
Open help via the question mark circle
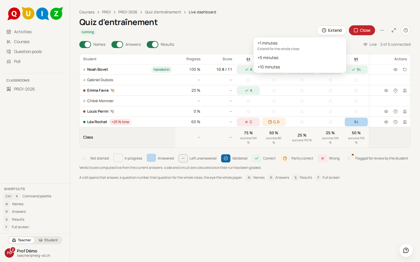(x=406, y=30)
